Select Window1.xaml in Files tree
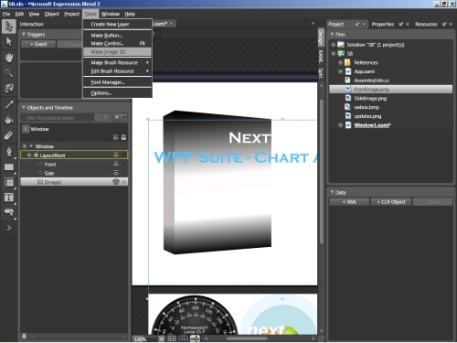 point(372,125)
